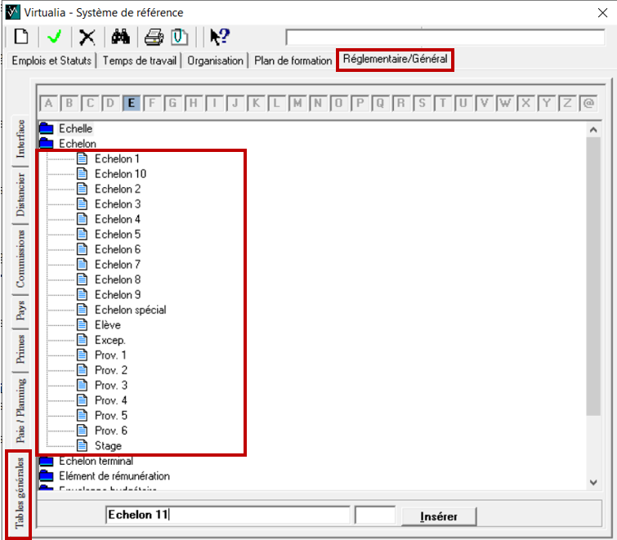Open the Temps de travail tab

[140, 60]
